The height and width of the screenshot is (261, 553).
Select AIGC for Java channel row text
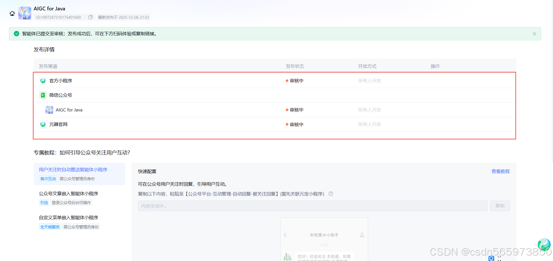click(69, 110)
